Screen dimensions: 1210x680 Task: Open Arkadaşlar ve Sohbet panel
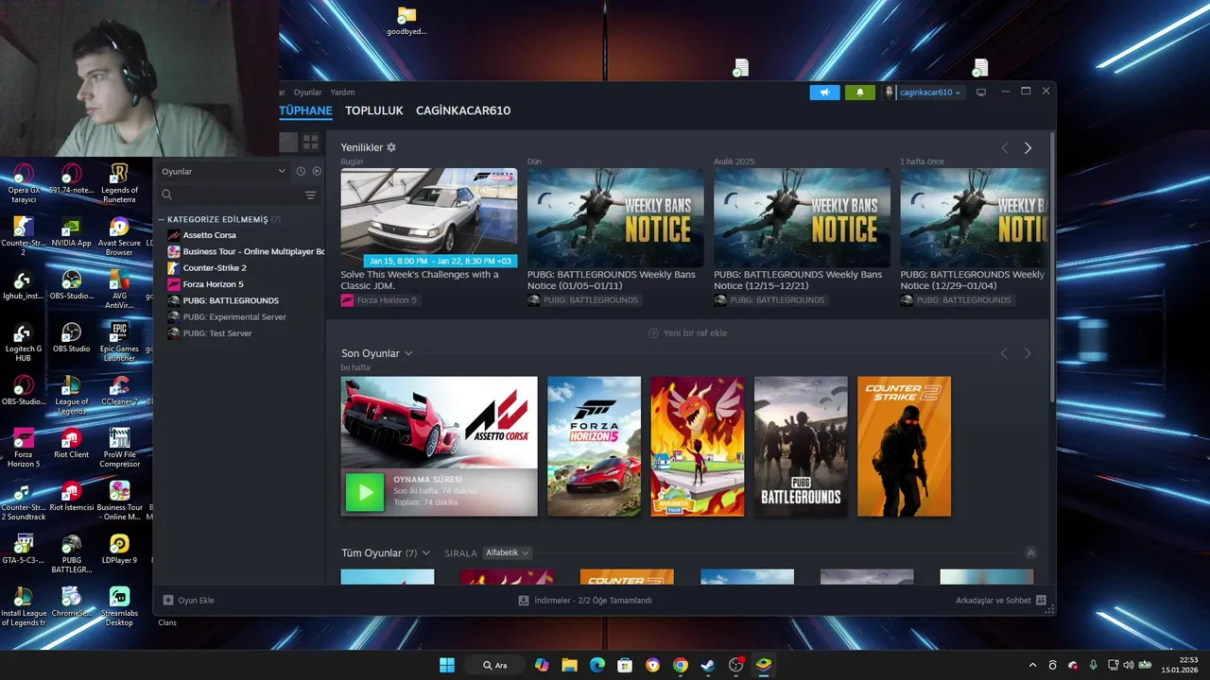1000,600
